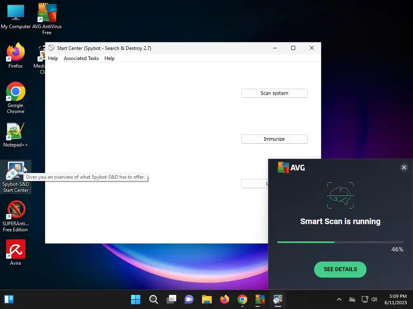Viewport: 413px width, 309px height.
Task: Open Firefox desktop shortcut
Action: point(16,56)
